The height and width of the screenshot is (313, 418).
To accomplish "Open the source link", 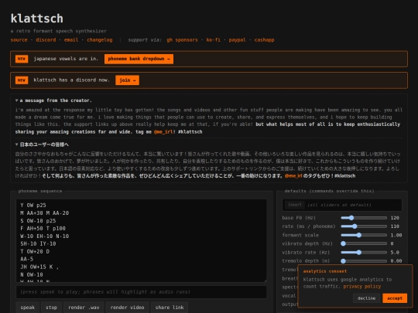I will click(19, 40).
